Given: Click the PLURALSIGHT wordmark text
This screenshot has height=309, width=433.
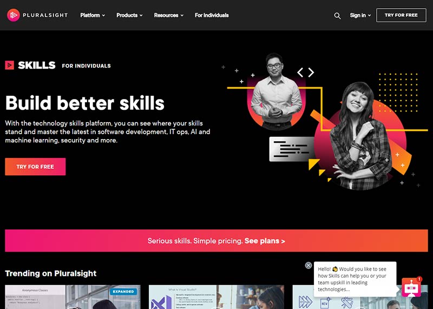Looking at the screenshot, I should [x=45, y=15].
